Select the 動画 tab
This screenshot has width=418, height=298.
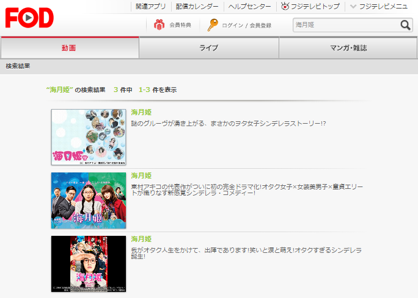click(70, 48)
